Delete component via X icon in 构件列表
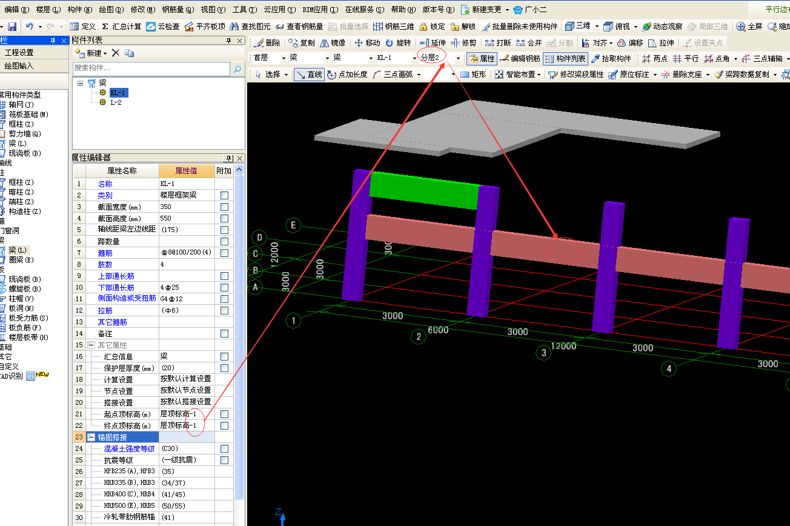Viewport: 790px width, 526px height. tap(116, 53)
